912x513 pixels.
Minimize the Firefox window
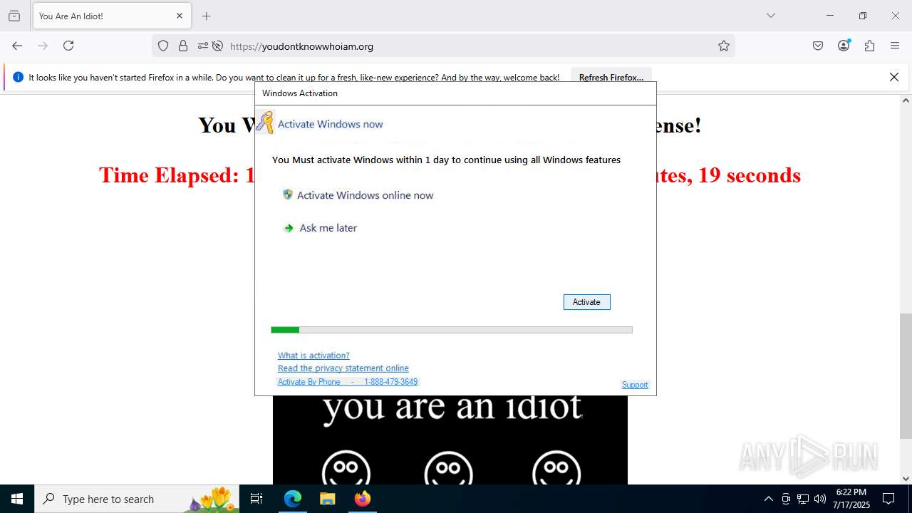coord(830,16)
